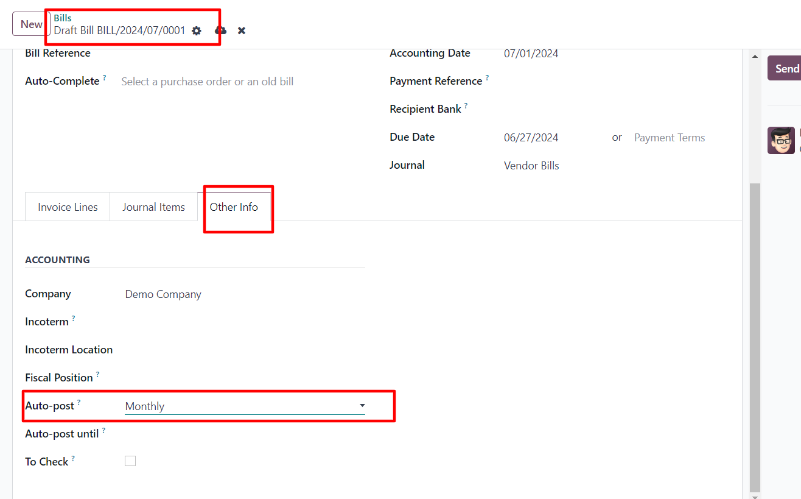
Task: Click the Bills breadcrumb link
Action: tap(63, 18)
